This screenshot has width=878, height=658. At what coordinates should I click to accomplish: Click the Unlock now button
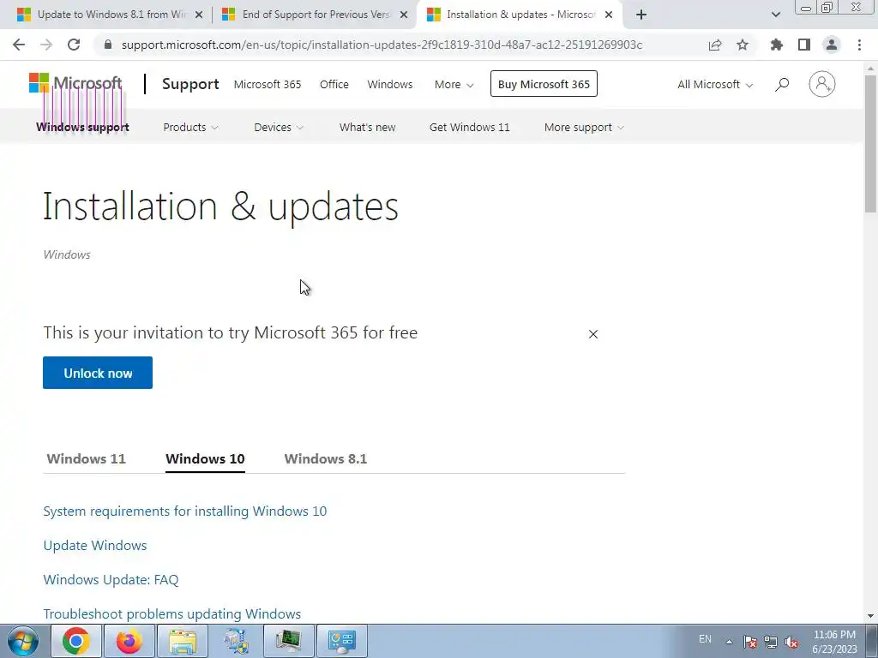tap(98, 373)
